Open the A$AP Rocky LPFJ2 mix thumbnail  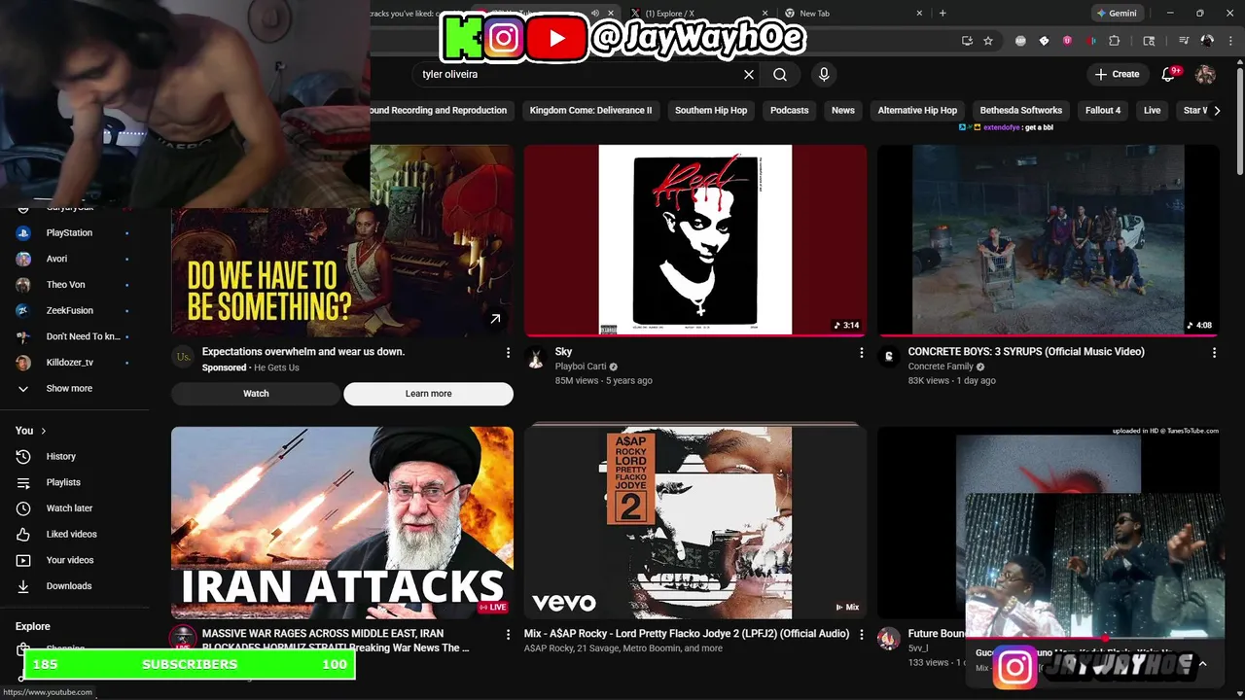695,522
